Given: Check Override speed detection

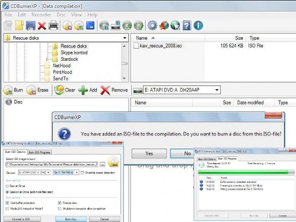Looking at the screenshot, I should pyautogui.click(x=82, y=173).
